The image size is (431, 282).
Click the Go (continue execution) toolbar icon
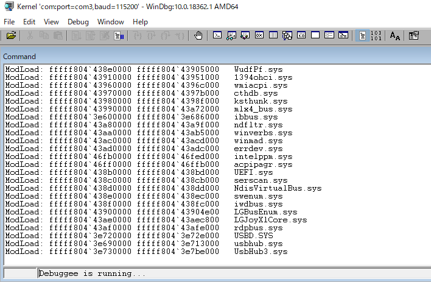pos(77,35)
